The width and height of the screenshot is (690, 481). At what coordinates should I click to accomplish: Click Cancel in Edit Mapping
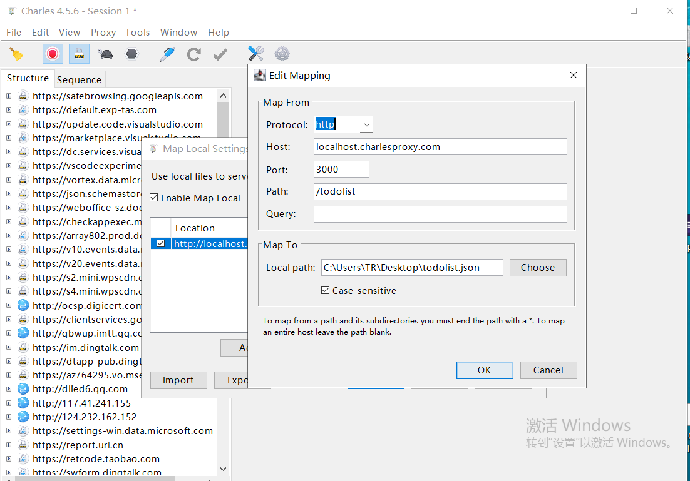click(x=548, y=370)
